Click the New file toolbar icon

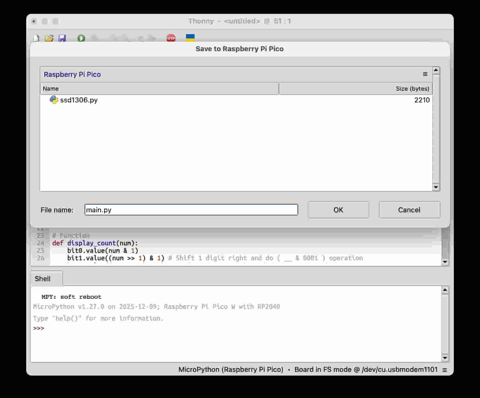point(36,38)
